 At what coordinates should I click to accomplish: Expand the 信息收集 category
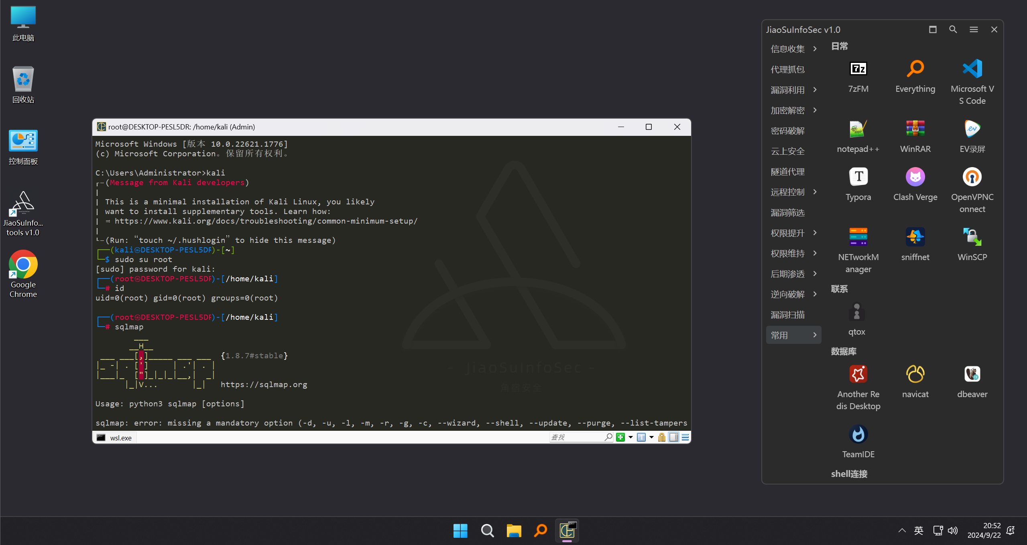[793, 49]
